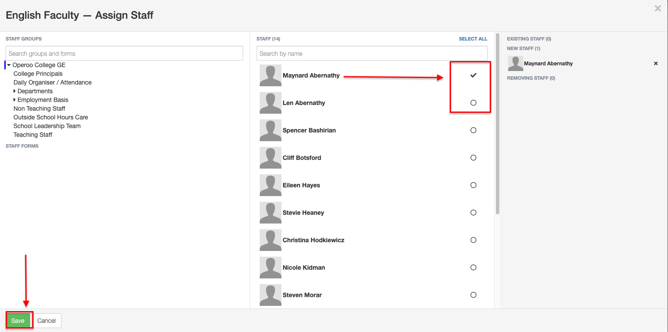Select Len Abernathy's radio circle
Screen dimensions: 668x332
(473, 103)
